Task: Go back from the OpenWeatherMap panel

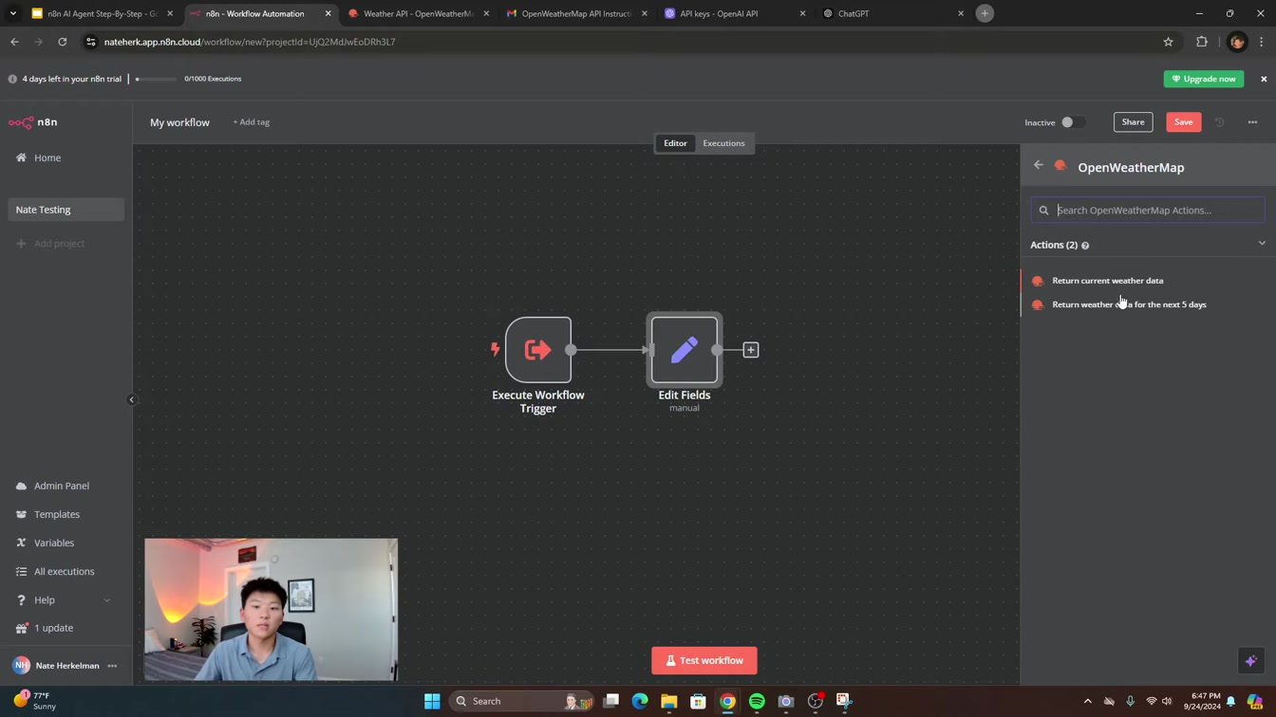Action: [1039, 165]
